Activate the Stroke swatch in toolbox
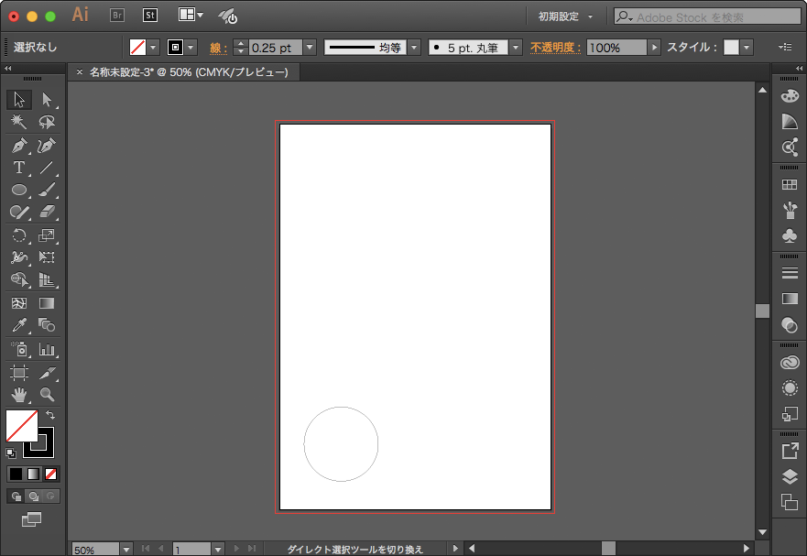Screen dimensions: 807x556 (45, 449)
